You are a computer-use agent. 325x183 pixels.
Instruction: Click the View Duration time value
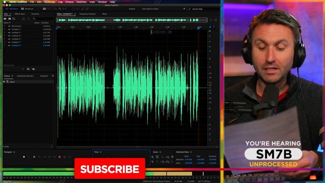pyautogui.click(x=212, y=163)
